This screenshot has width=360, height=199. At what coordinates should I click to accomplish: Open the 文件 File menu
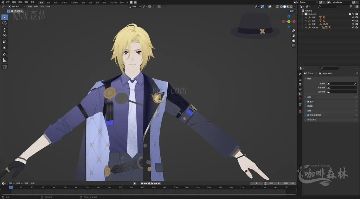[x=8, y=2]
